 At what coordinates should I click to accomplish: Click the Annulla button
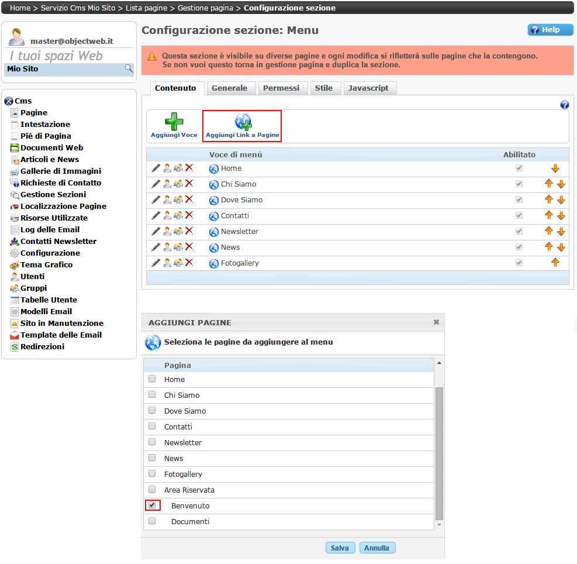tap(377, 548)
